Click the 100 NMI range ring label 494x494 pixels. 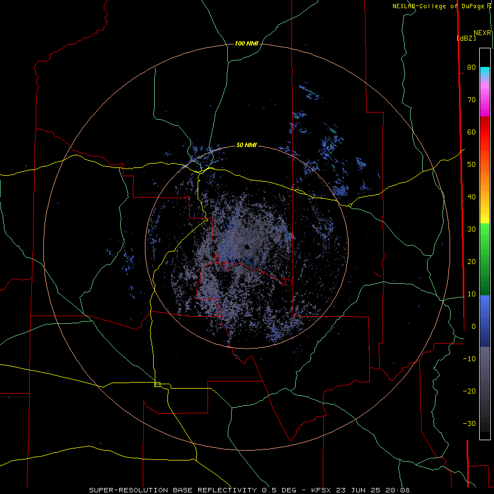pyautogui.click(x=246, y=43)
